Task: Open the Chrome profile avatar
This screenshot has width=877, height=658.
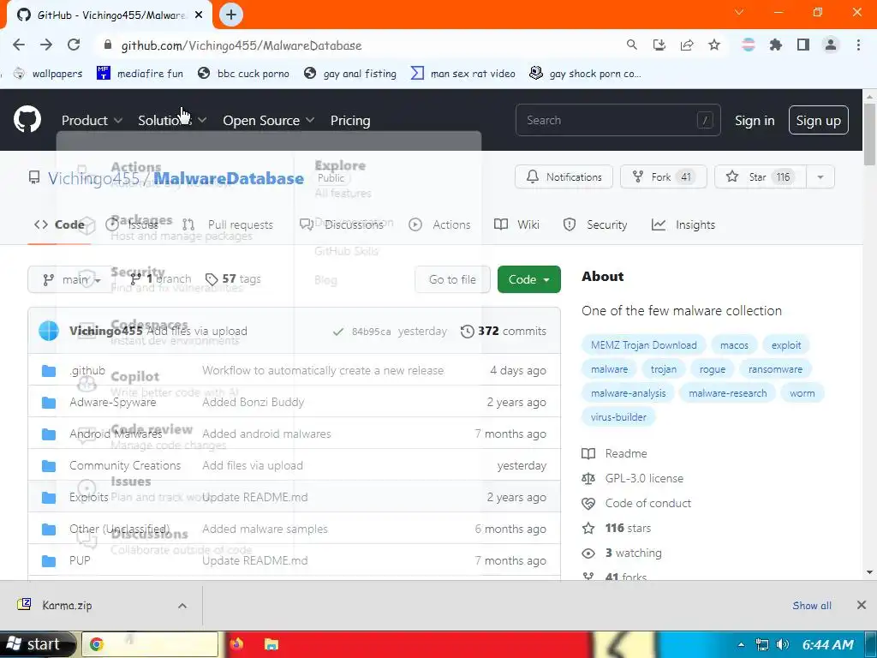Action: click(831, 45)
